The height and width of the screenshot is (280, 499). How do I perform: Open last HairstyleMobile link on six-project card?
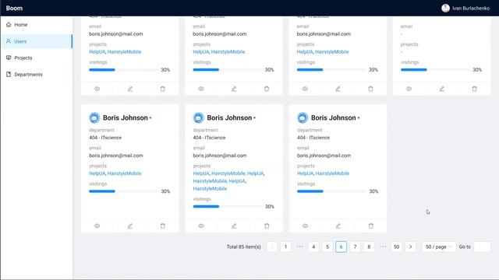210,188
